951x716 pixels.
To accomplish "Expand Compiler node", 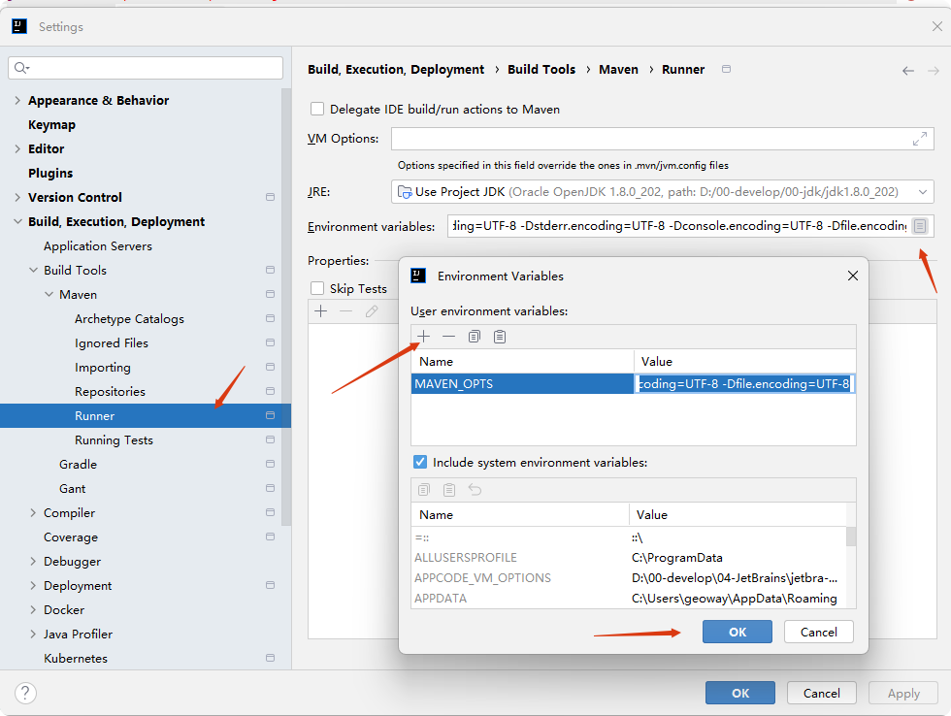I will point(33,512).
